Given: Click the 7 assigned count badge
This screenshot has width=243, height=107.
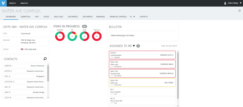Looking at the screenshot, I should point(138,46).
